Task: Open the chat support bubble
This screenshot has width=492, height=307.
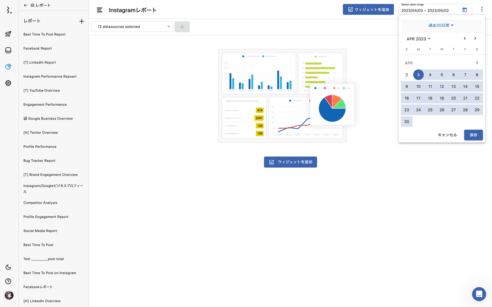Action: (x=479, y=294)
